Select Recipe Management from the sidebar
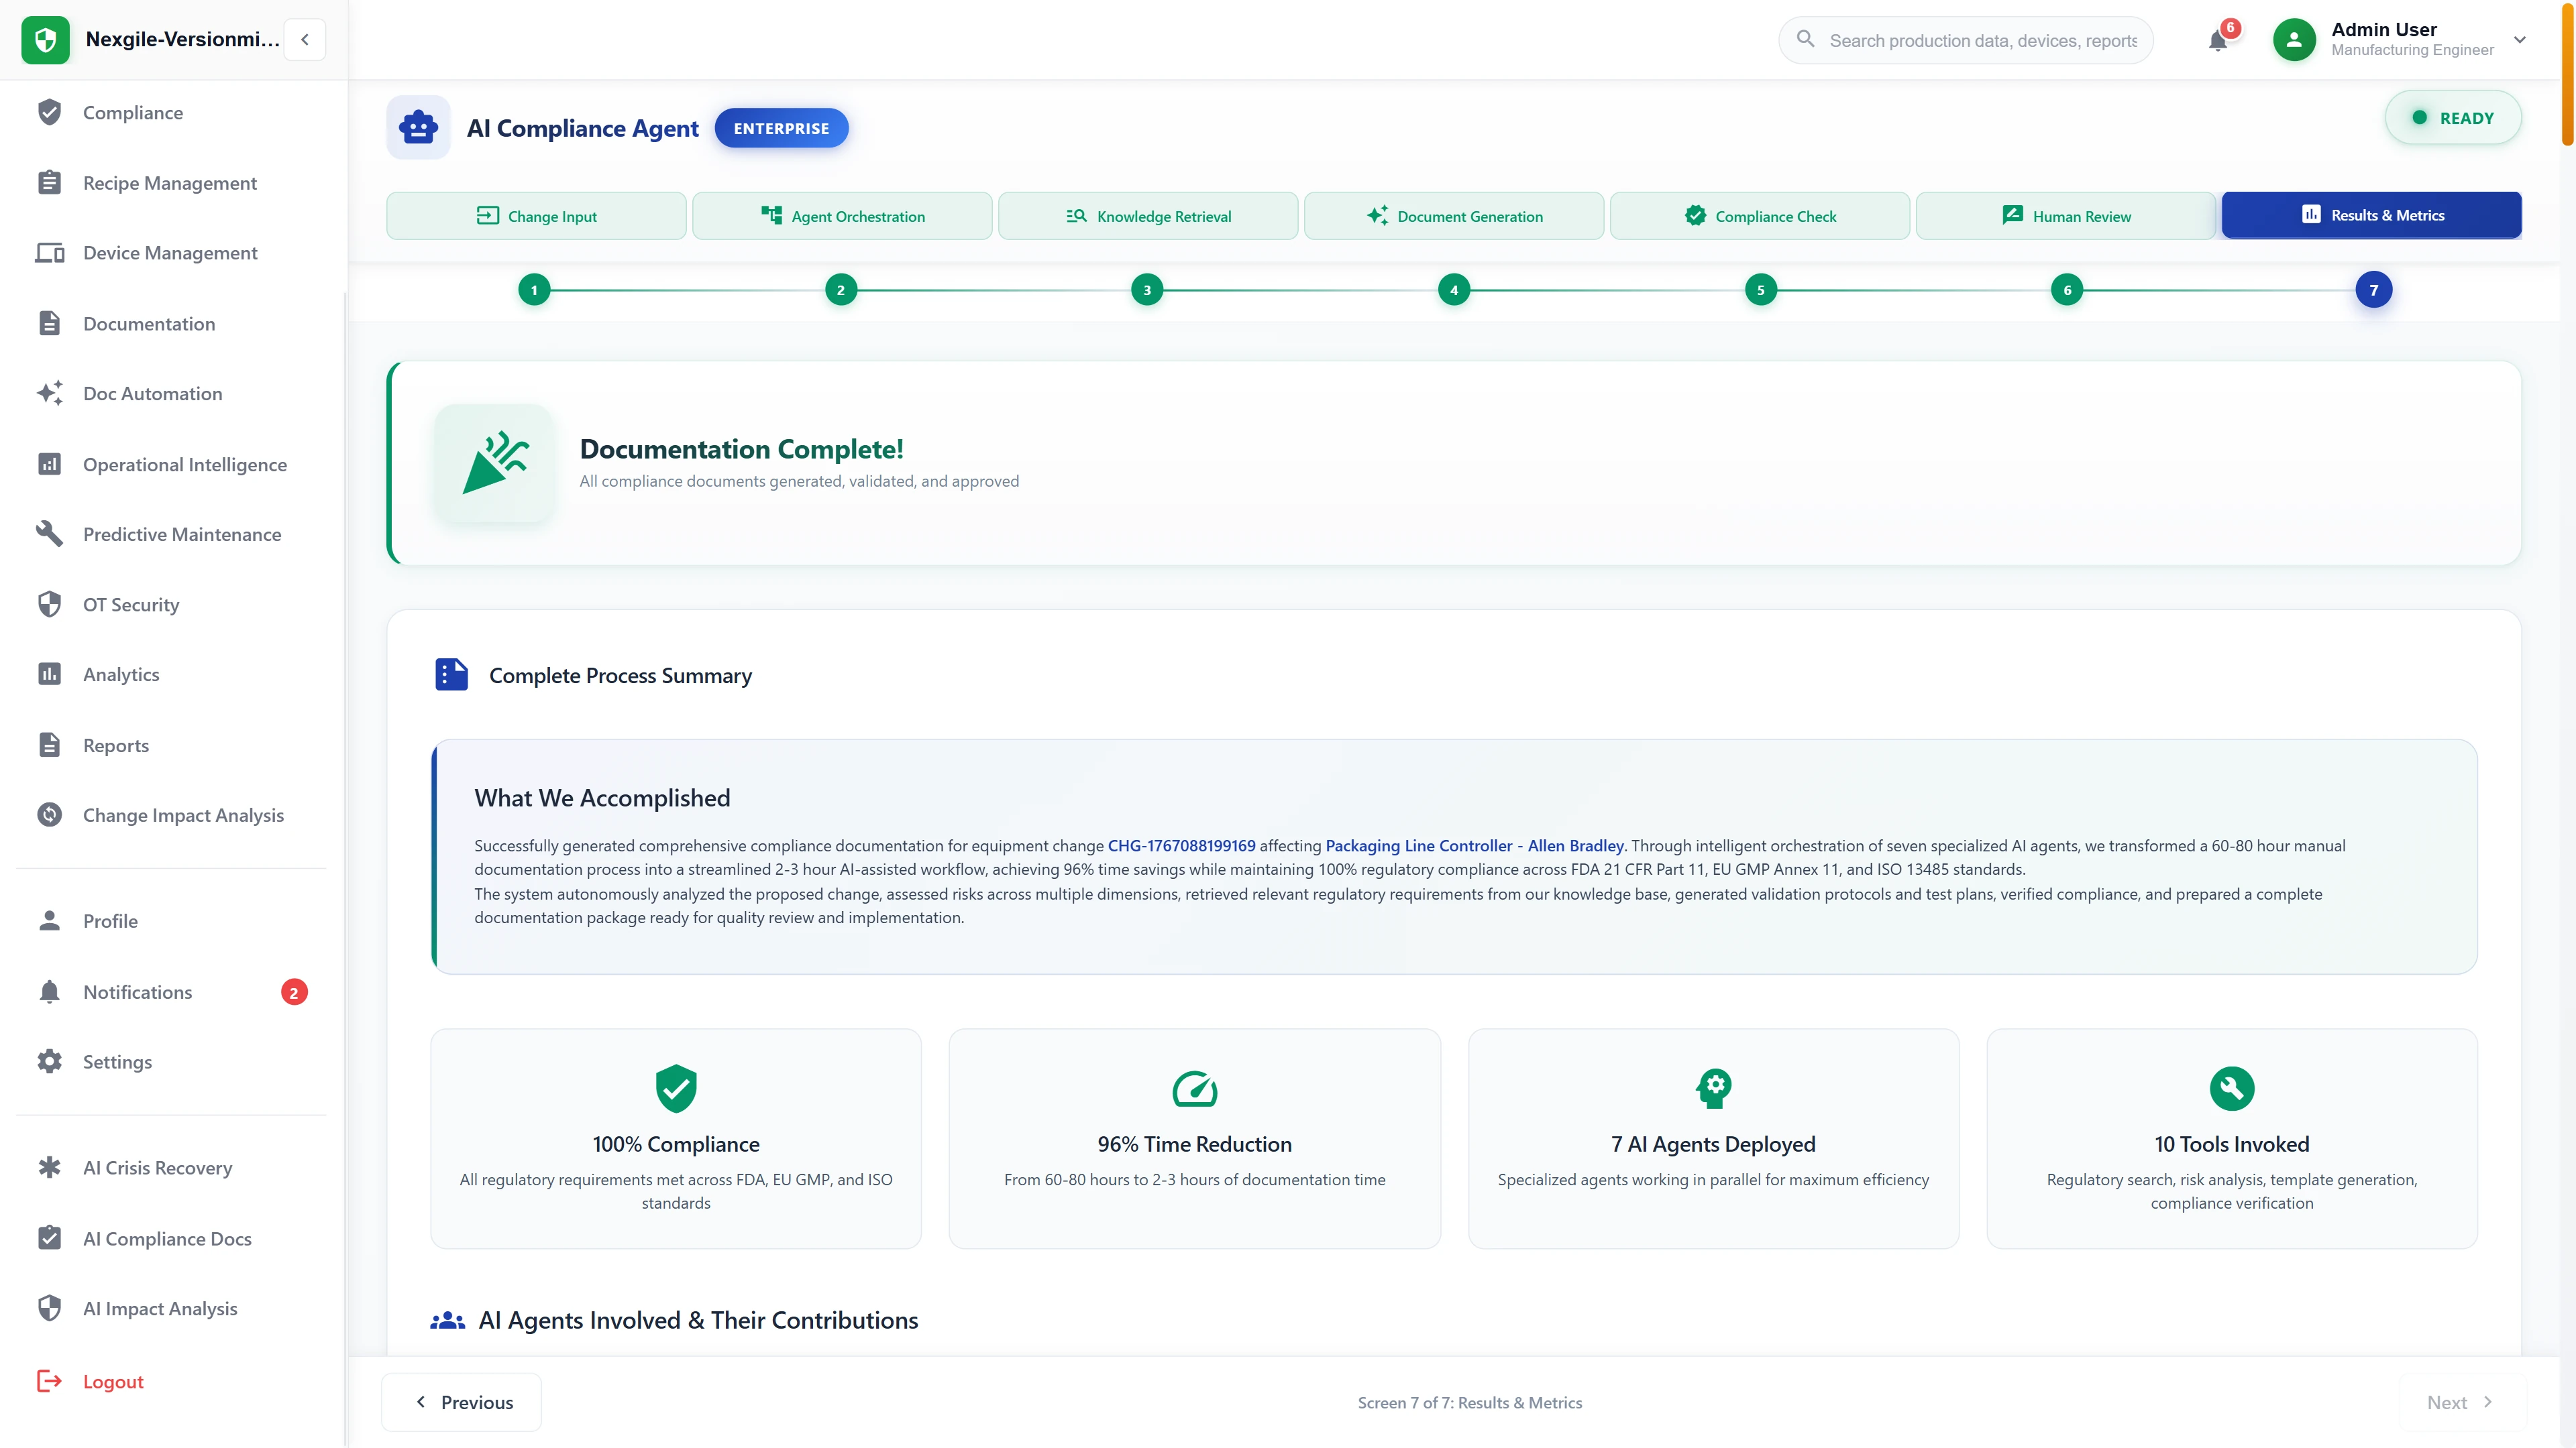 coord(169,183)
